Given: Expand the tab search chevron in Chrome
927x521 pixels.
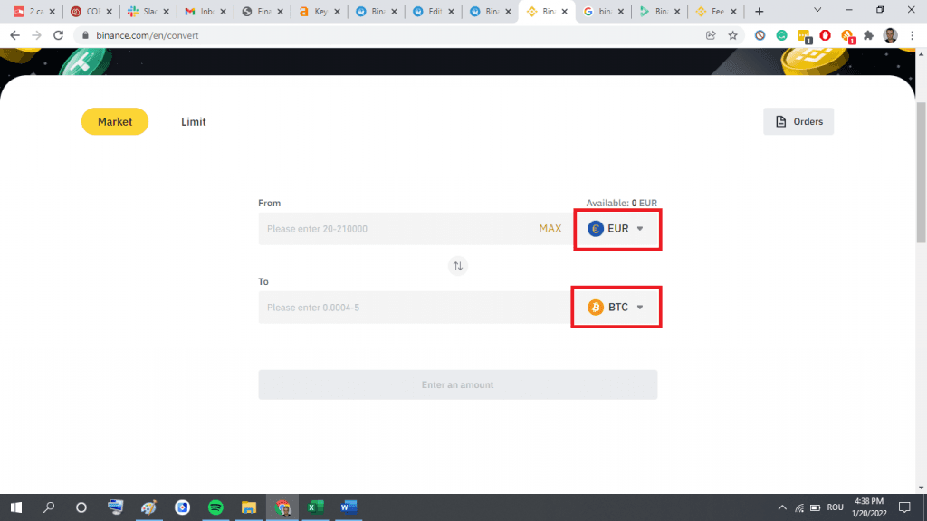Looking at the screenshot, I should 817,10.
